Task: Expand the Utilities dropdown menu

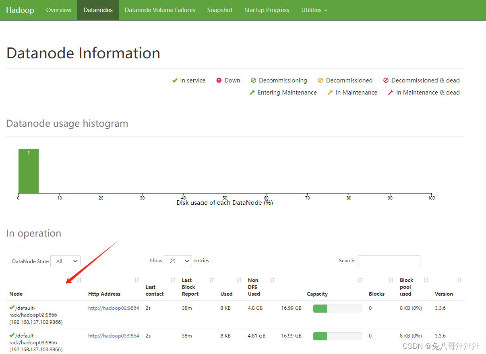Action: coord(314,10)
